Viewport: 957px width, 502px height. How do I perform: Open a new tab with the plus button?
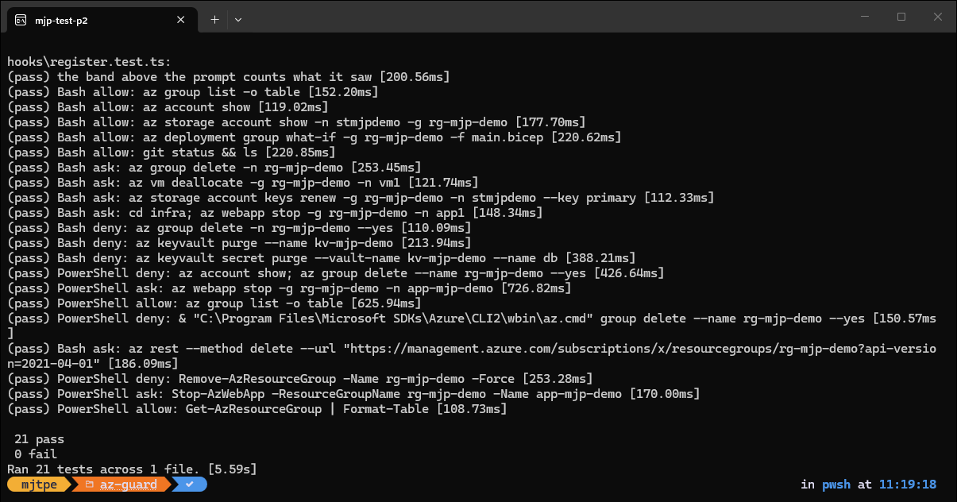point(214,20)
